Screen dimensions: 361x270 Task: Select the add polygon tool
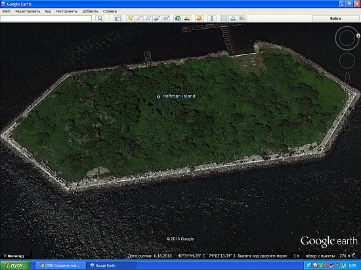pyautogui.click(x=139, y=18)
